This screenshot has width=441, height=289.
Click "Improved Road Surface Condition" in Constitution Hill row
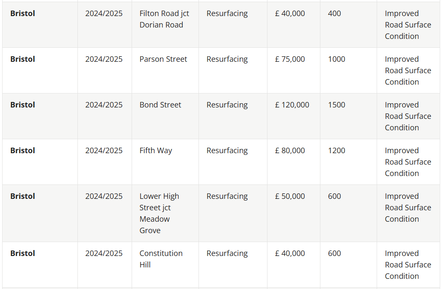click(x=408, y=264)
